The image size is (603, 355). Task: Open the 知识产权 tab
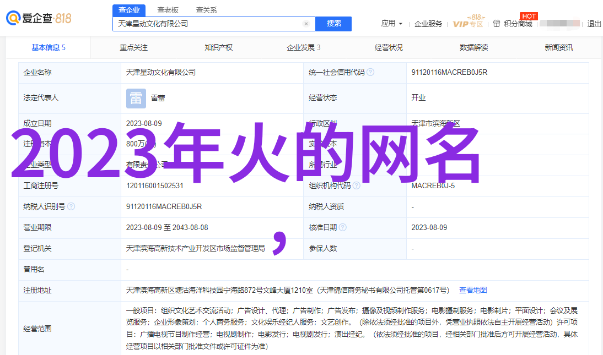(x=218, y=48)
